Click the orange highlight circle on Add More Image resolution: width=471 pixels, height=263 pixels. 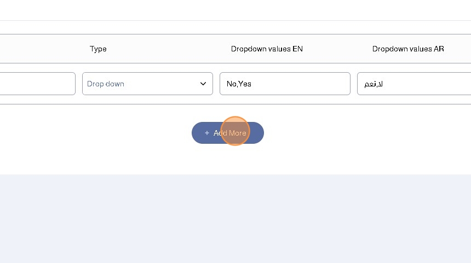(x=235, y=131)
